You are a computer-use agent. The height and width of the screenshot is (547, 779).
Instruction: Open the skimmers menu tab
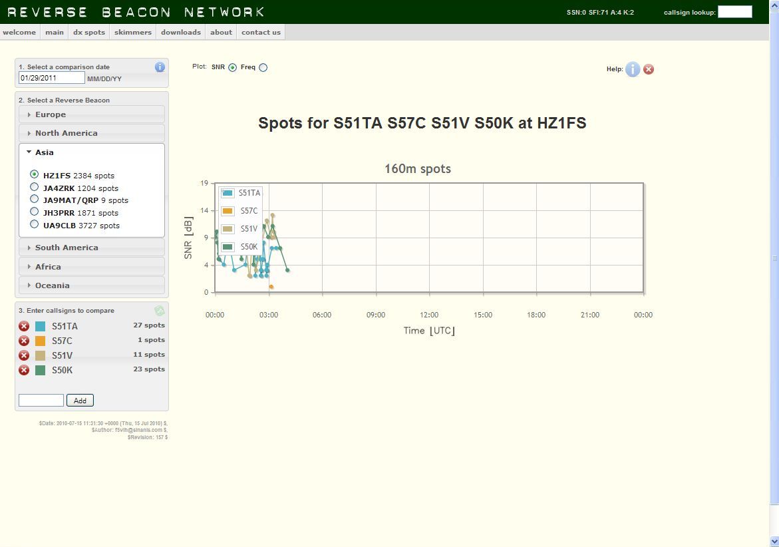point(133,32)
